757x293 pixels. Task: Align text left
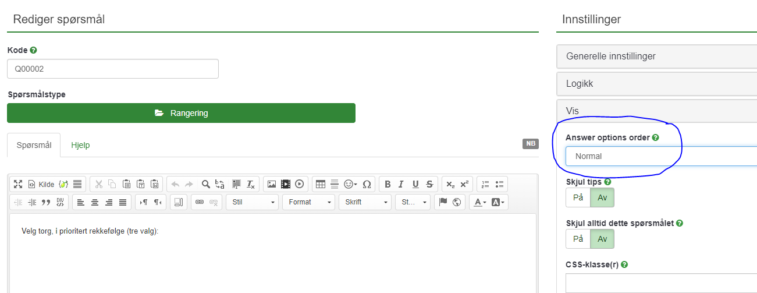pyautogui.click(x=81, y=202)
